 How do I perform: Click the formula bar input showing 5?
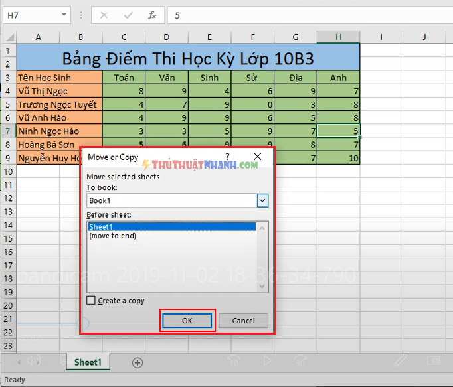click(310, 15)
